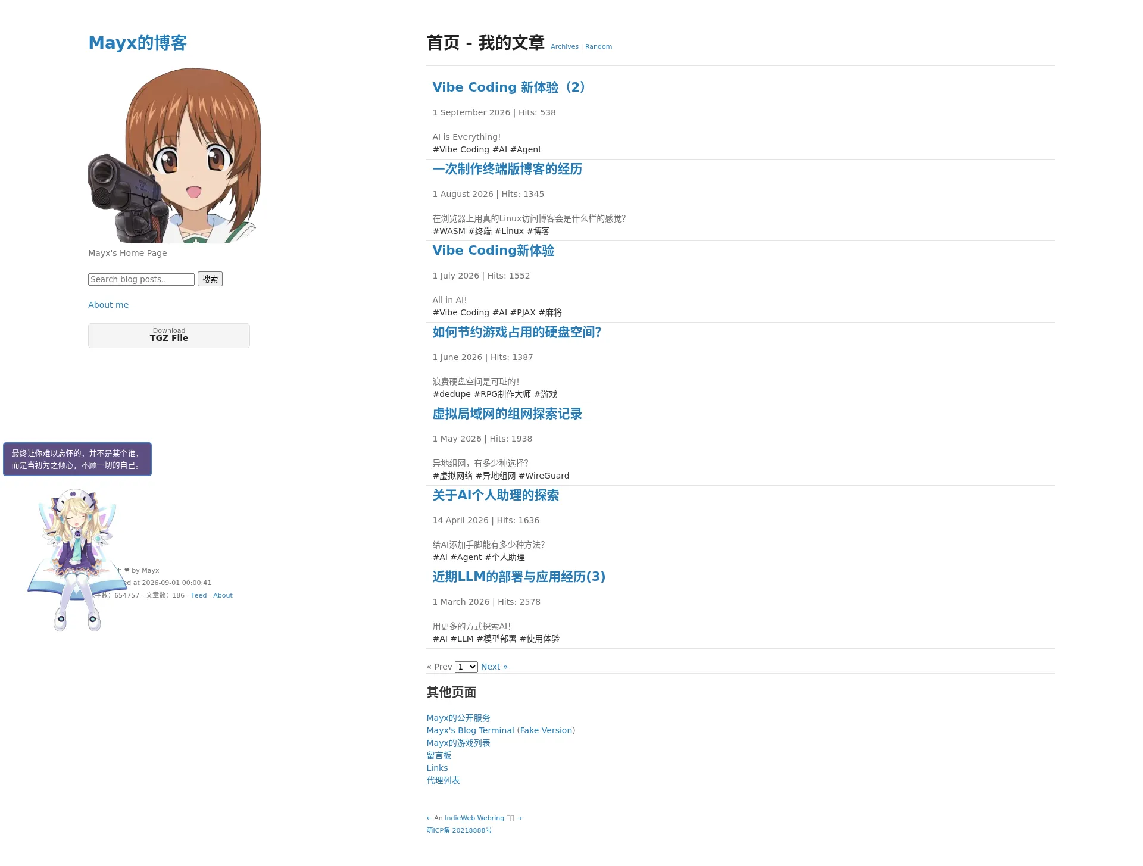This screenshot has height=866, width=1143.
Task: Open the Mayx的博客 site title link
Action: (x=138, y=43)
